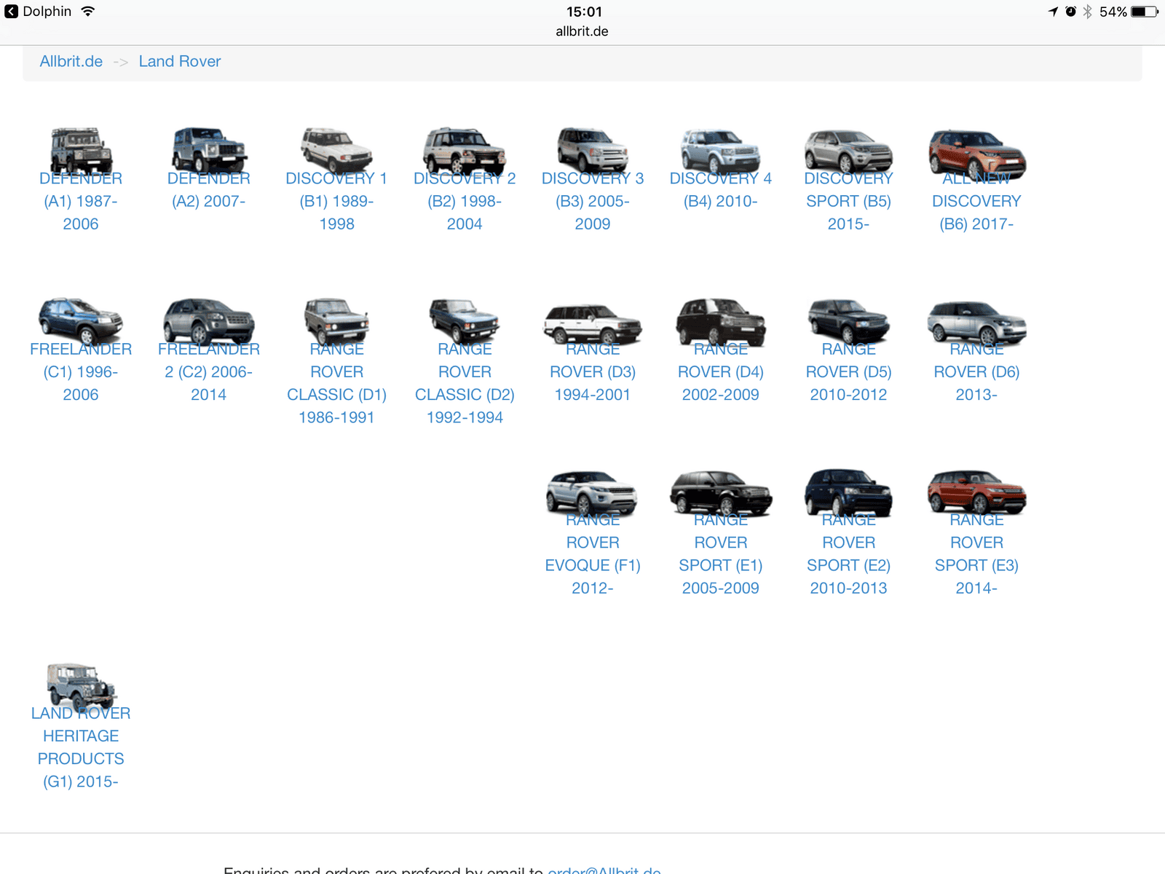Tap the allbrit.de address in the top bar
Image resolution: width=1165 pixels, height=874 pixels.
(x=582, y=31)
